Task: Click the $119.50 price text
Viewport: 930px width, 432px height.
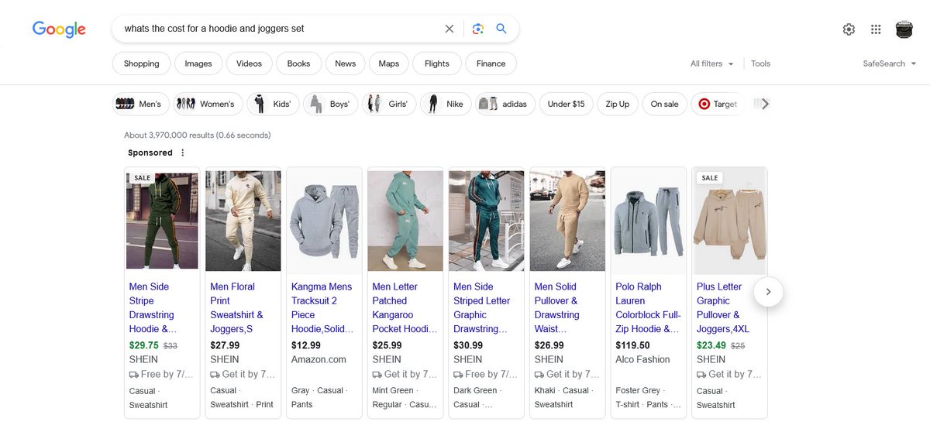Action: (632, 345)
